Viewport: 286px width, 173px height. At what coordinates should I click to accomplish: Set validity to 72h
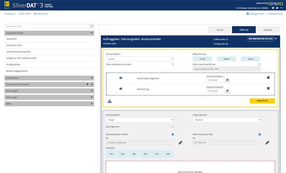(x=156, y=154)
